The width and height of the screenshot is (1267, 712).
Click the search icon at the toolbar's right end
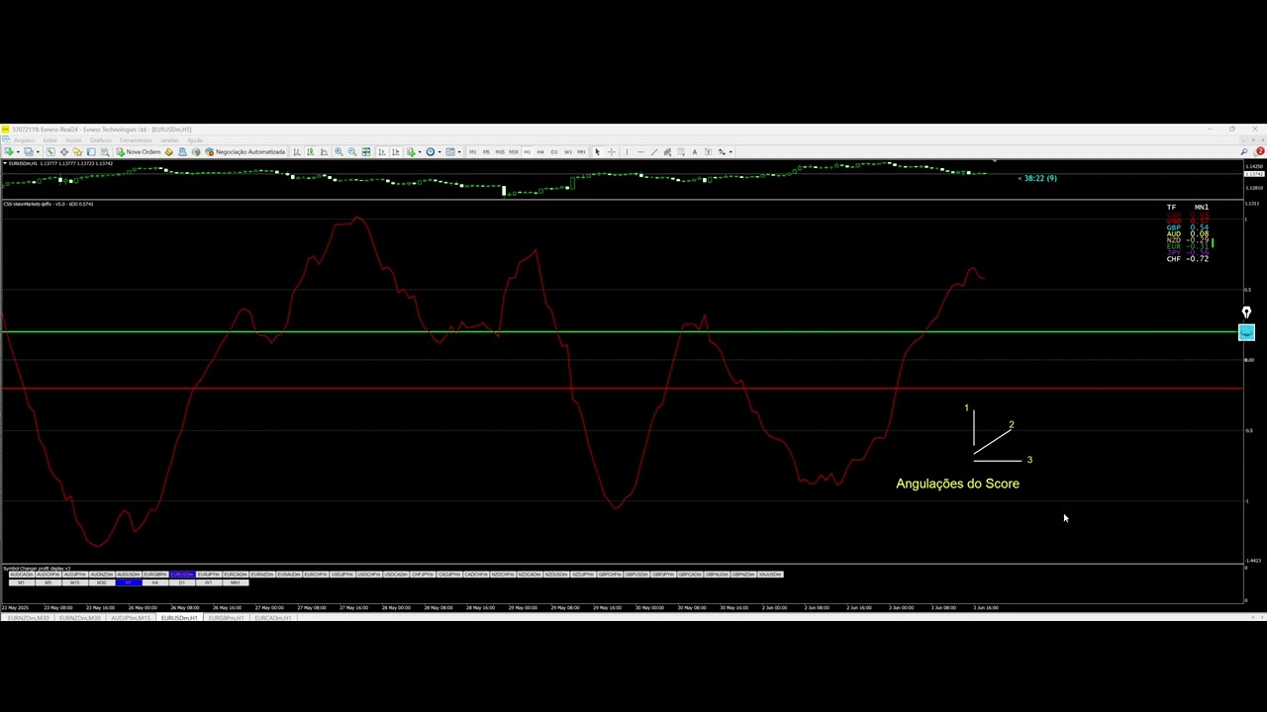(x=1244, y=151)
